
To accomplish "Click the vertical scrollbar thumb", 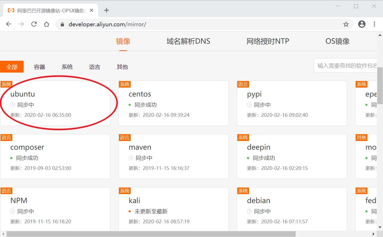I will pyautogui.click(x=380, y=86).
